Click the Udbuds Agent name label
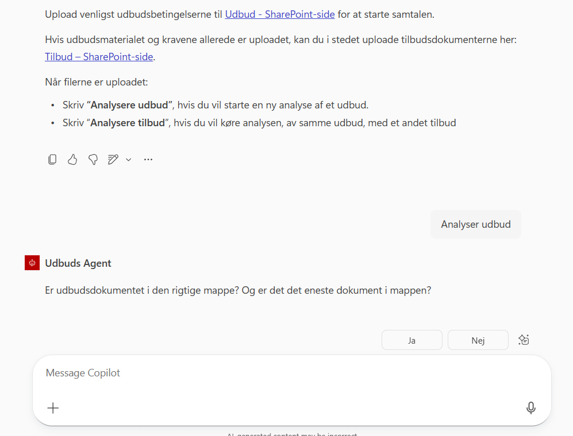The width and height of the screenshot is (573, 436). coord(78,263)
